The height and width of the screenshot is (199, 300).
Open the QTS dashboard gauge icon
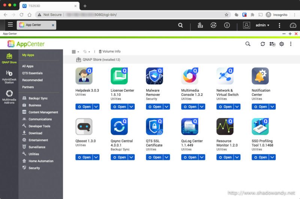click(x=293, y=25)
